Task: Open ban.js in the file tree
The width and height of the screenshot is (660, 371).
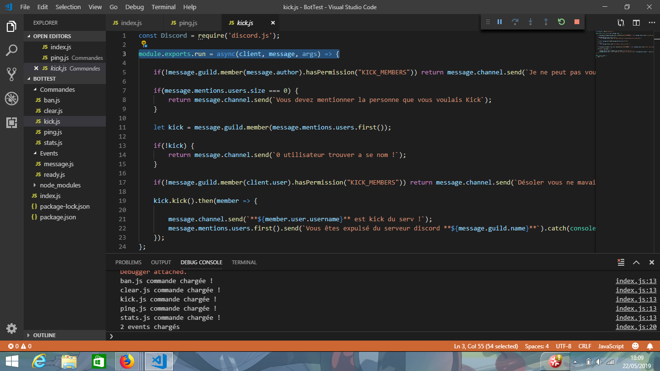Action: pyautogui.click(x=65, y=100)
